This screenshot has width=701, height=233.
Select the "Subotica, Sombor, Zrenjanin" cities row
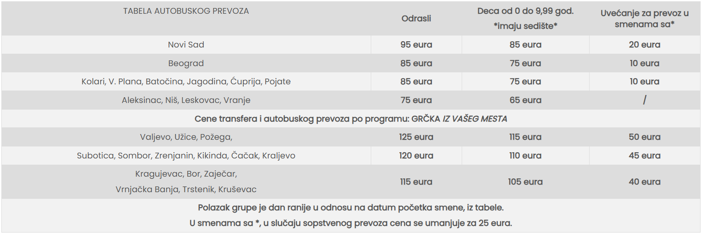point(186,156)
